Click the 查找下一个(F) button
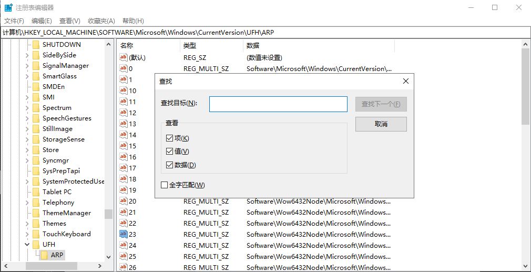Image resolution: width=531 pixels, height=272 pixels. tap(381, 104)
